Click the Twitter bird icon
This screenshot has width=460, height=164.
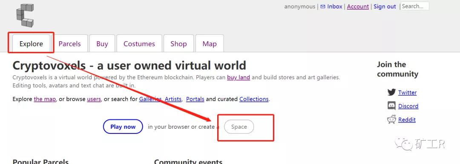click(391, 92)
